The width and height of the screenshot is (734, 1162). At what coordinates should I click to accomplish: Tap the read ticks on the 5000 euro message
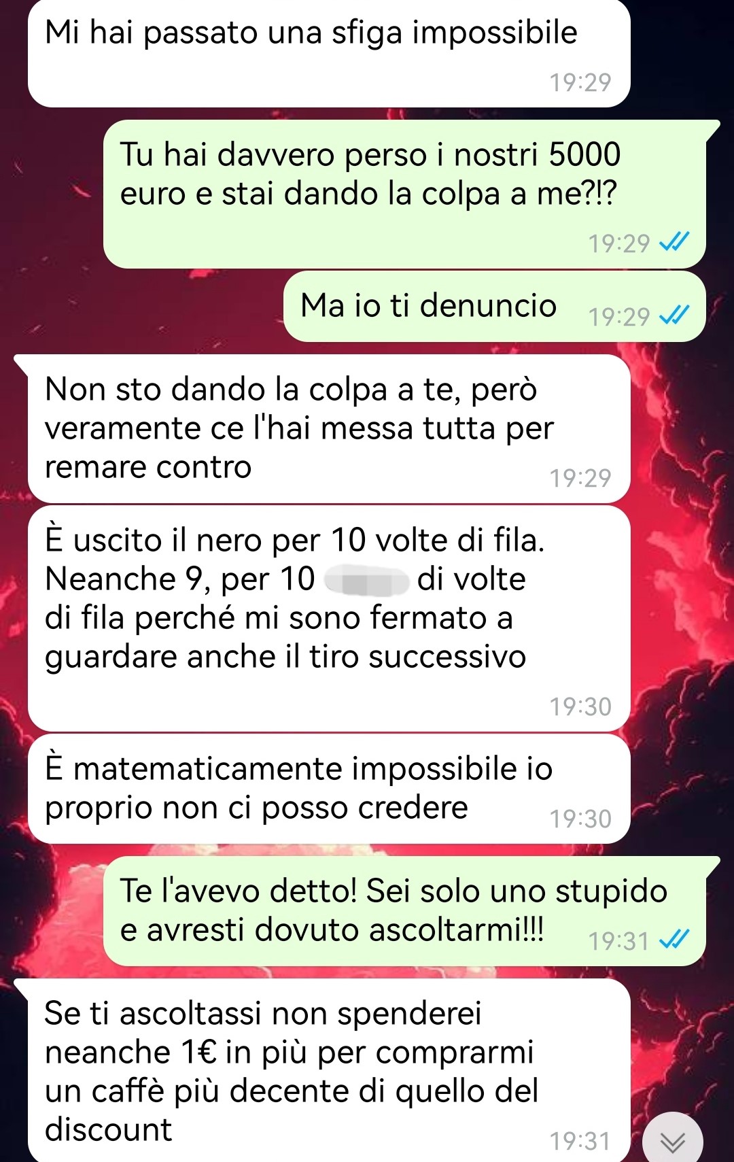pyautogui.click(x=675, y=242)
